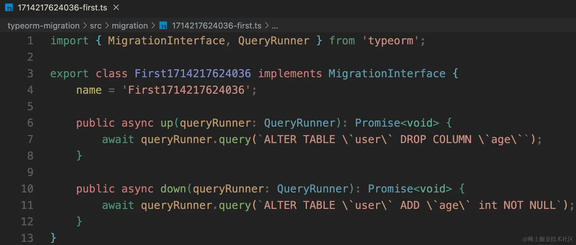The image size is (576, 245).
Task: Click 'ADD' in line 11 SQL string
Action: 410,205
